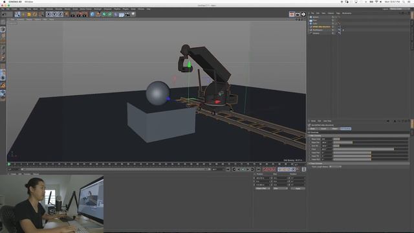Switch to the Coord tab in Attributes
This screenshot has height=233, width=414.
click(x=323, y=129)
